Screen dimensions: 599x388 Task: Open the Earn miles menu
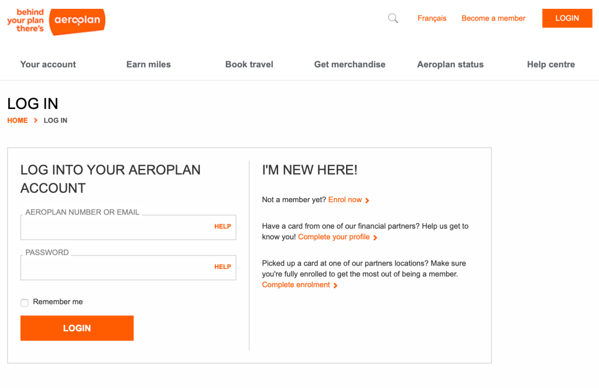point(149,64)
